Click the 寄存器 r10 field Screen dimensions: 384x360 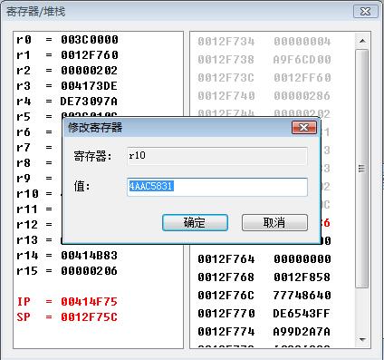(x=217, y=156)
